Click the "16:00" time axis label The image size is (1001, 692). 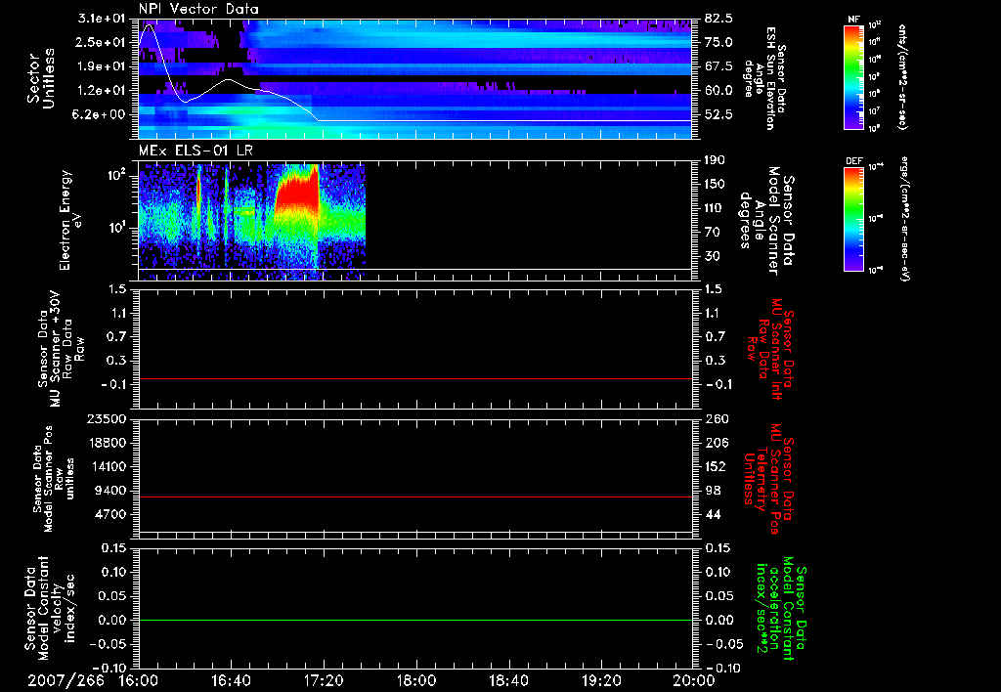pos(139,680)
